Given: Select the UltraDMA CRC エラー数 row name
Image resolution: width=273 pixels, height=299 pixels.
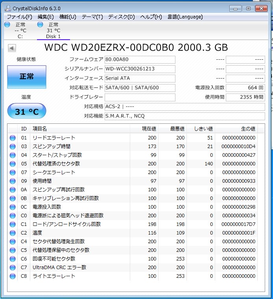Looking at the screenshot, I should pos(59,268).
